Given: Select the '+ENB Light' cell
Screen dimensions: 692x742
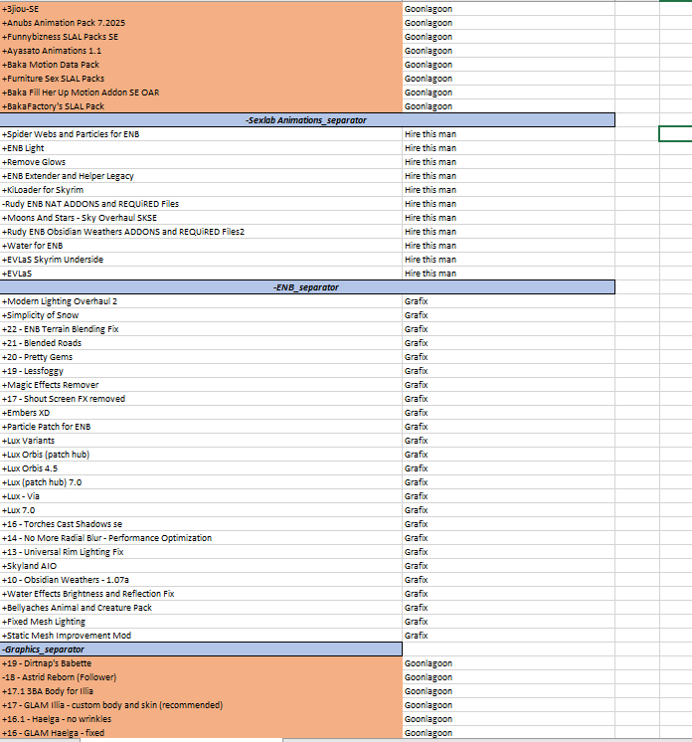Looking at the screenshot, I should 201,148.
